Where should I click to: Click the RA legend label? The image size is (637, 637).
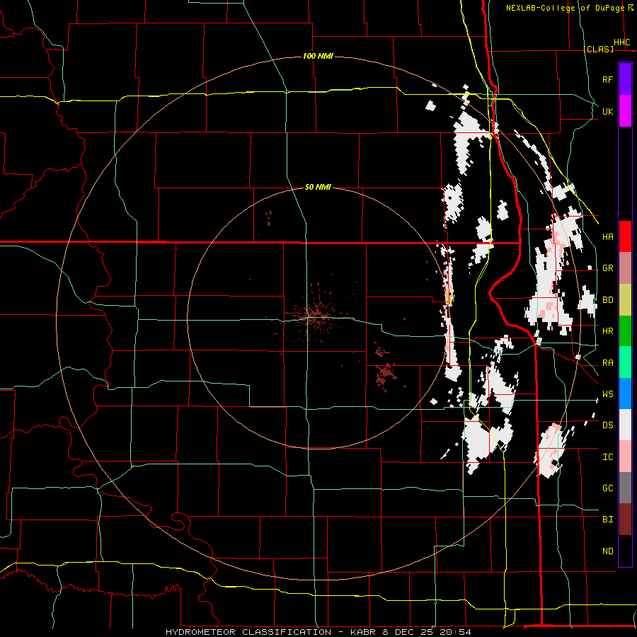tap(607, 363)
